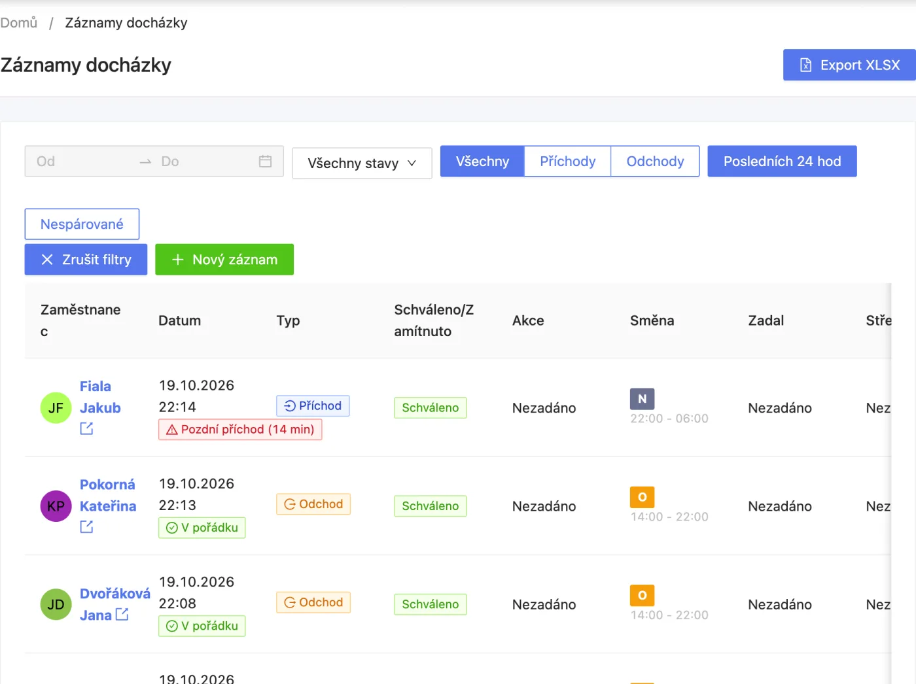The height and width of the screenshot is (684, 916).
Task: Click the Směna column header
Action: pyautogui.click(x=652, y=320)
